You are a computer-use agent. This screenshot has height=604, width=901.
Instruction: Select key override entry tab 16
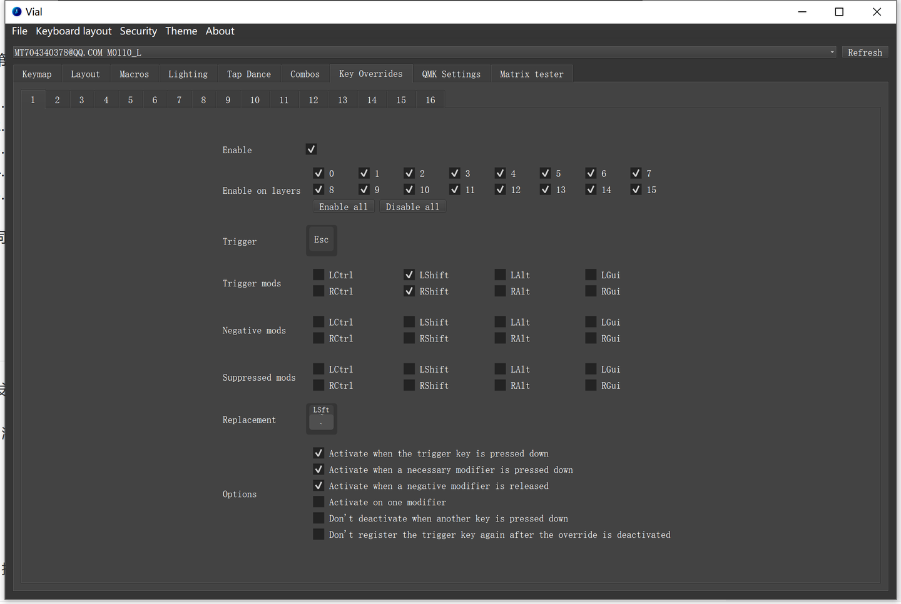click(x=430, y=100)
